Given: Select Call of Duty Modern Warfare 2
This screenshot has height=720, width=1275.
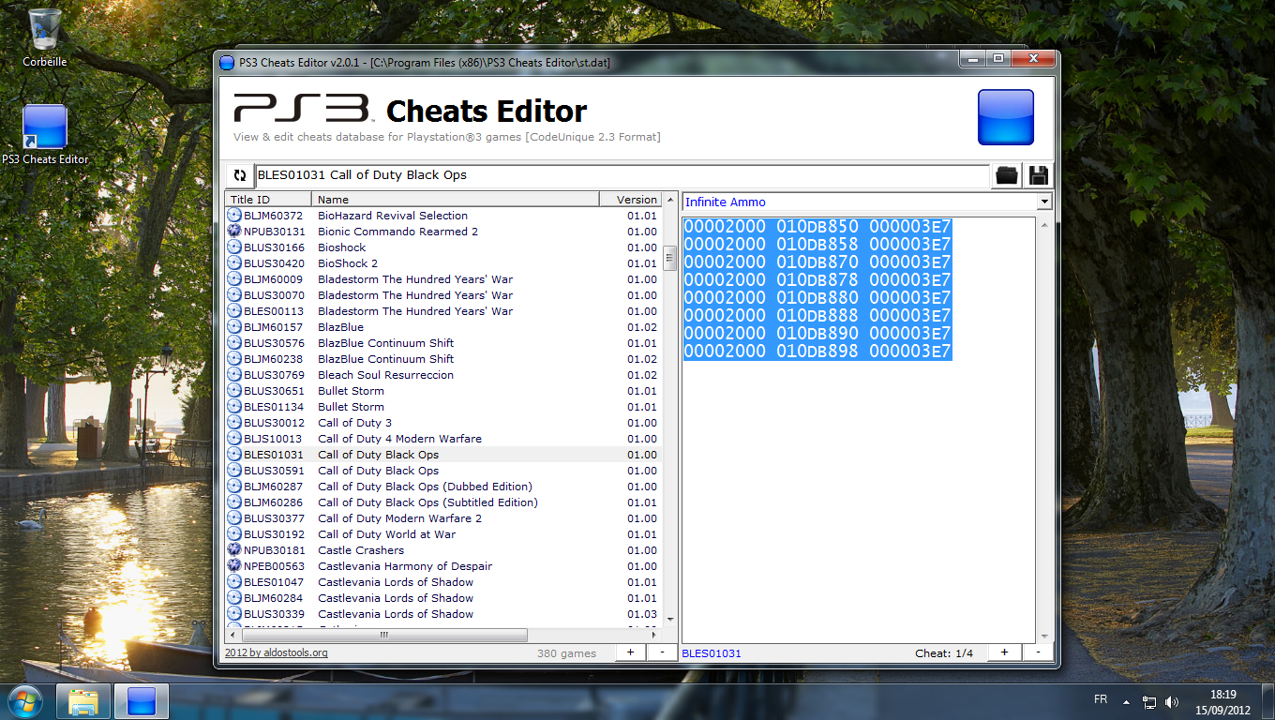Looking at the screenshot, I should pyautogui.click(x=443, y=518).
